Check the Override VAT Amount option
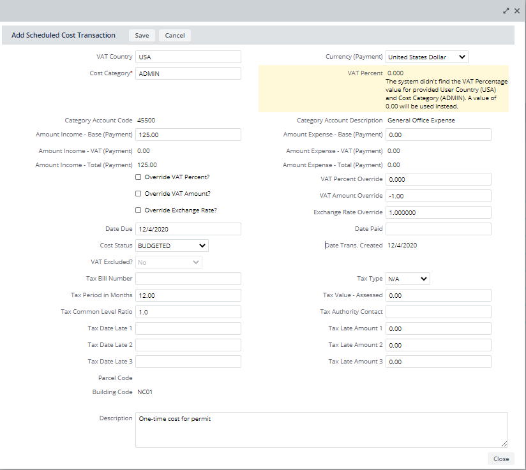526x470 pixels. point(138,193)
